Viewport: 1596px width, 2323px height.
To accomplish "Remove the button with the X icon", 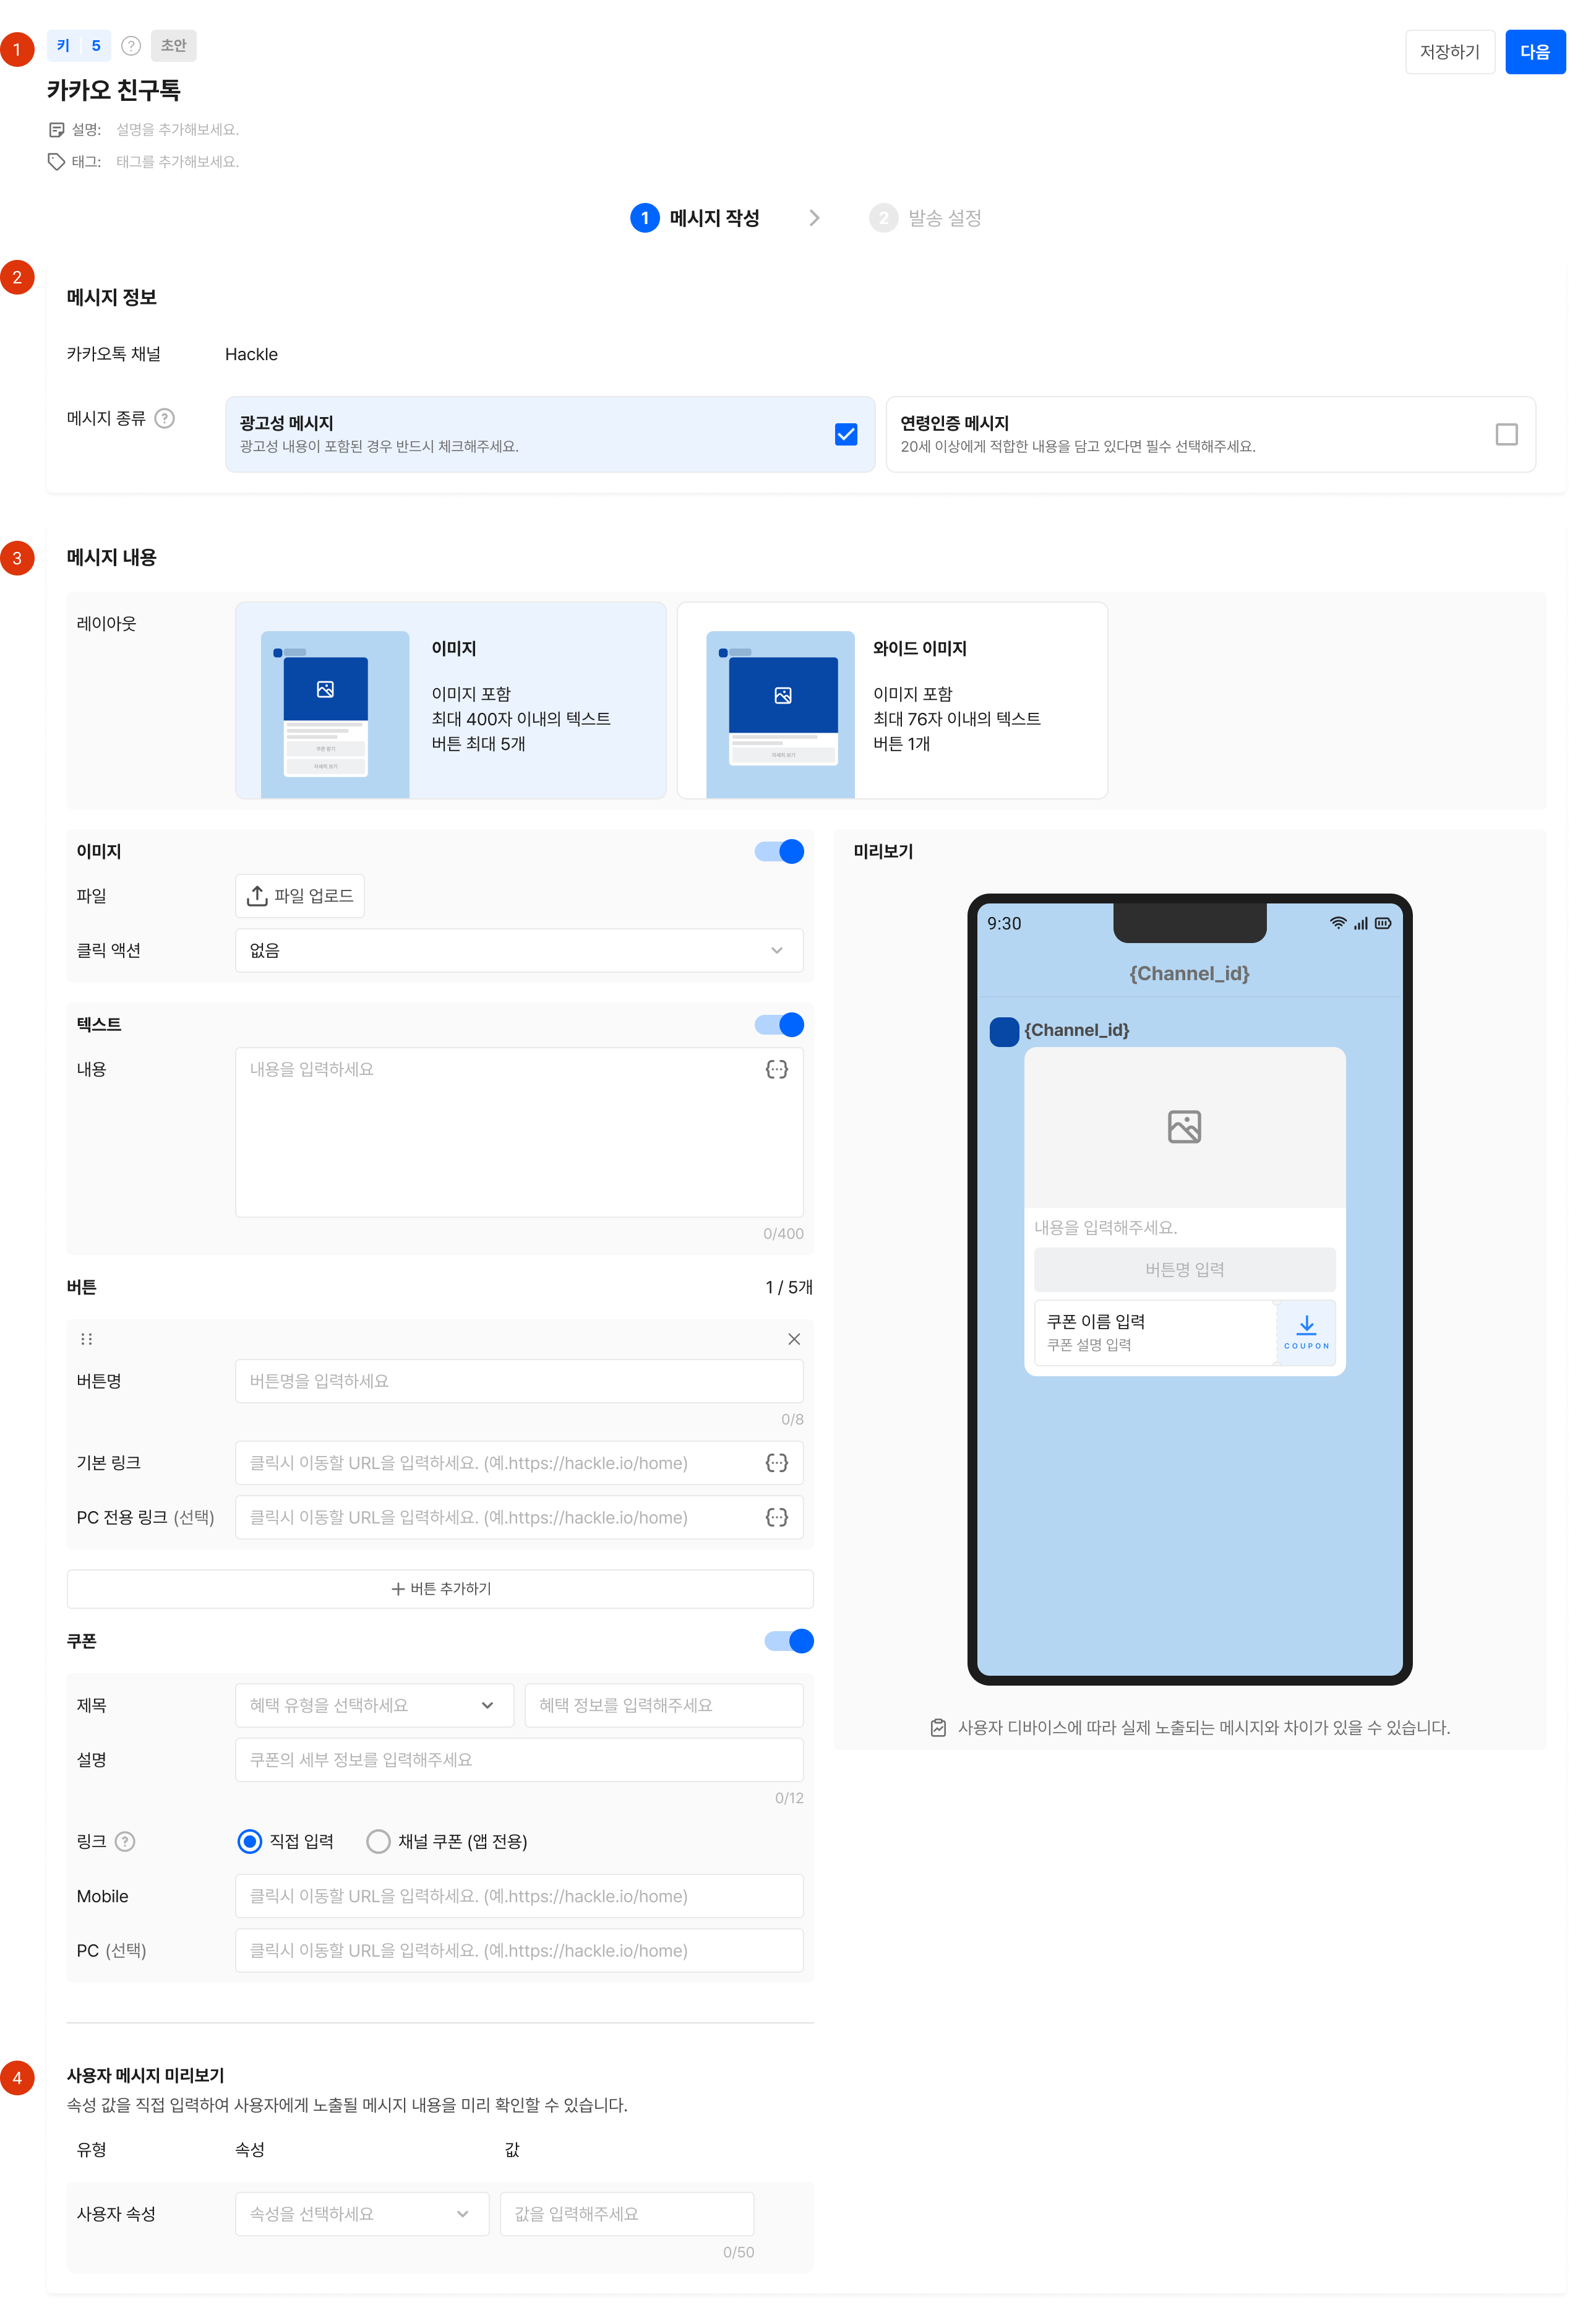I will click(793, 1340).
